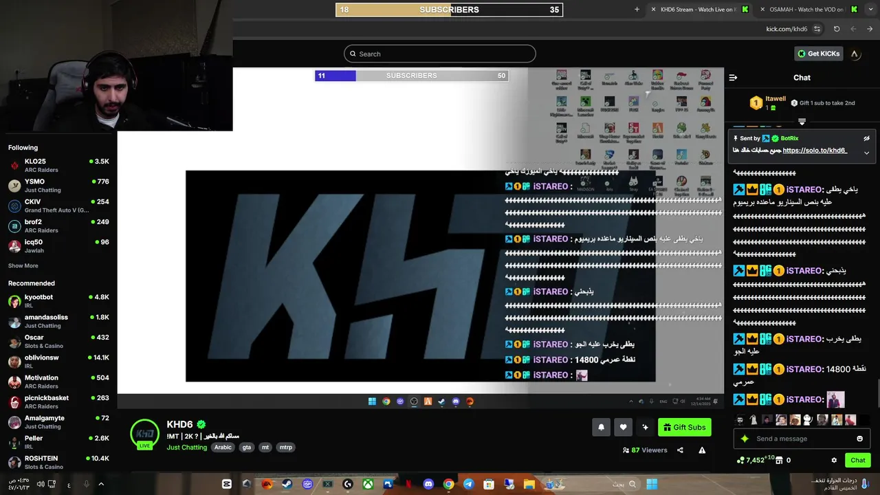Viewport: 880px width, 495px height.
Task: Close the OSAMAH VOD tab
Action: 762,10
